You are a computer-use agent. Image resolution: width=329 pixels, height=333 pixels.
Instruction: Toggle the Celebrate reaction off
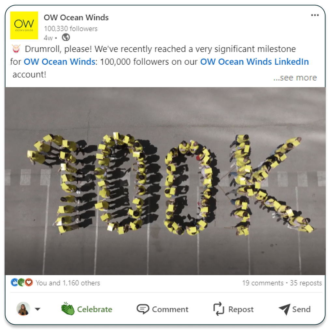[x=87, y=309]
